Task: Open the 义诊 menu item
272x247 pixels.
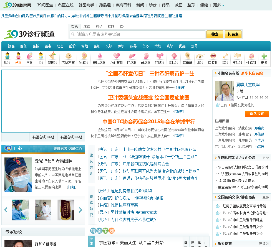Action: (x=109, y=46)
